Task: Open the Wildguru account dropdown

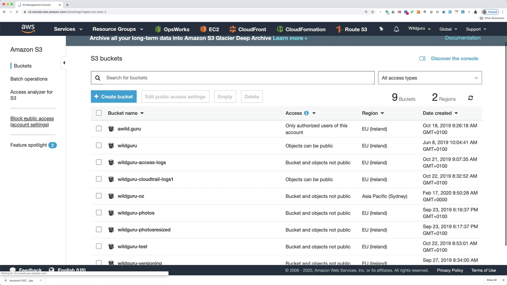Action: tap(419, 29)
